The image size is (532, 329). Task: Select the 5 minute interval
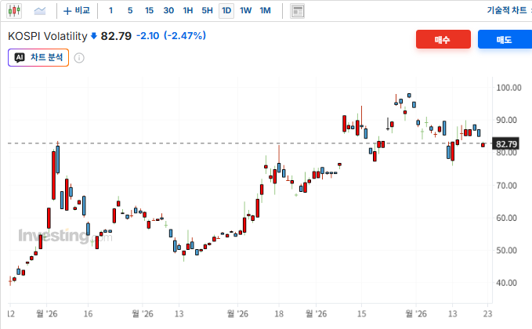tap(130, 11)
